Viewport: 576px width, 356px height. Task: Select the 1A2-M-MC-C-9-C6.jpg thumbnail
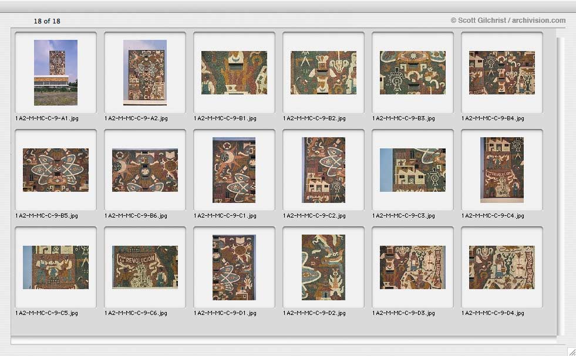(145, 267)
